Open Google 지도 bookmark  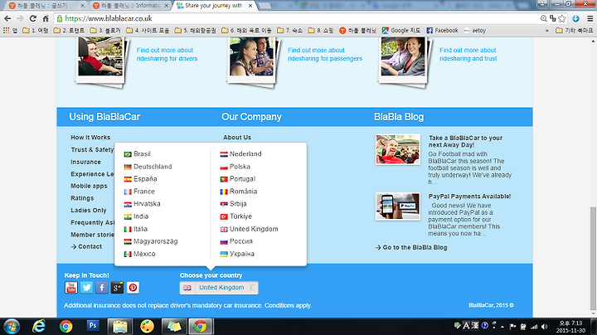point(401,31)
